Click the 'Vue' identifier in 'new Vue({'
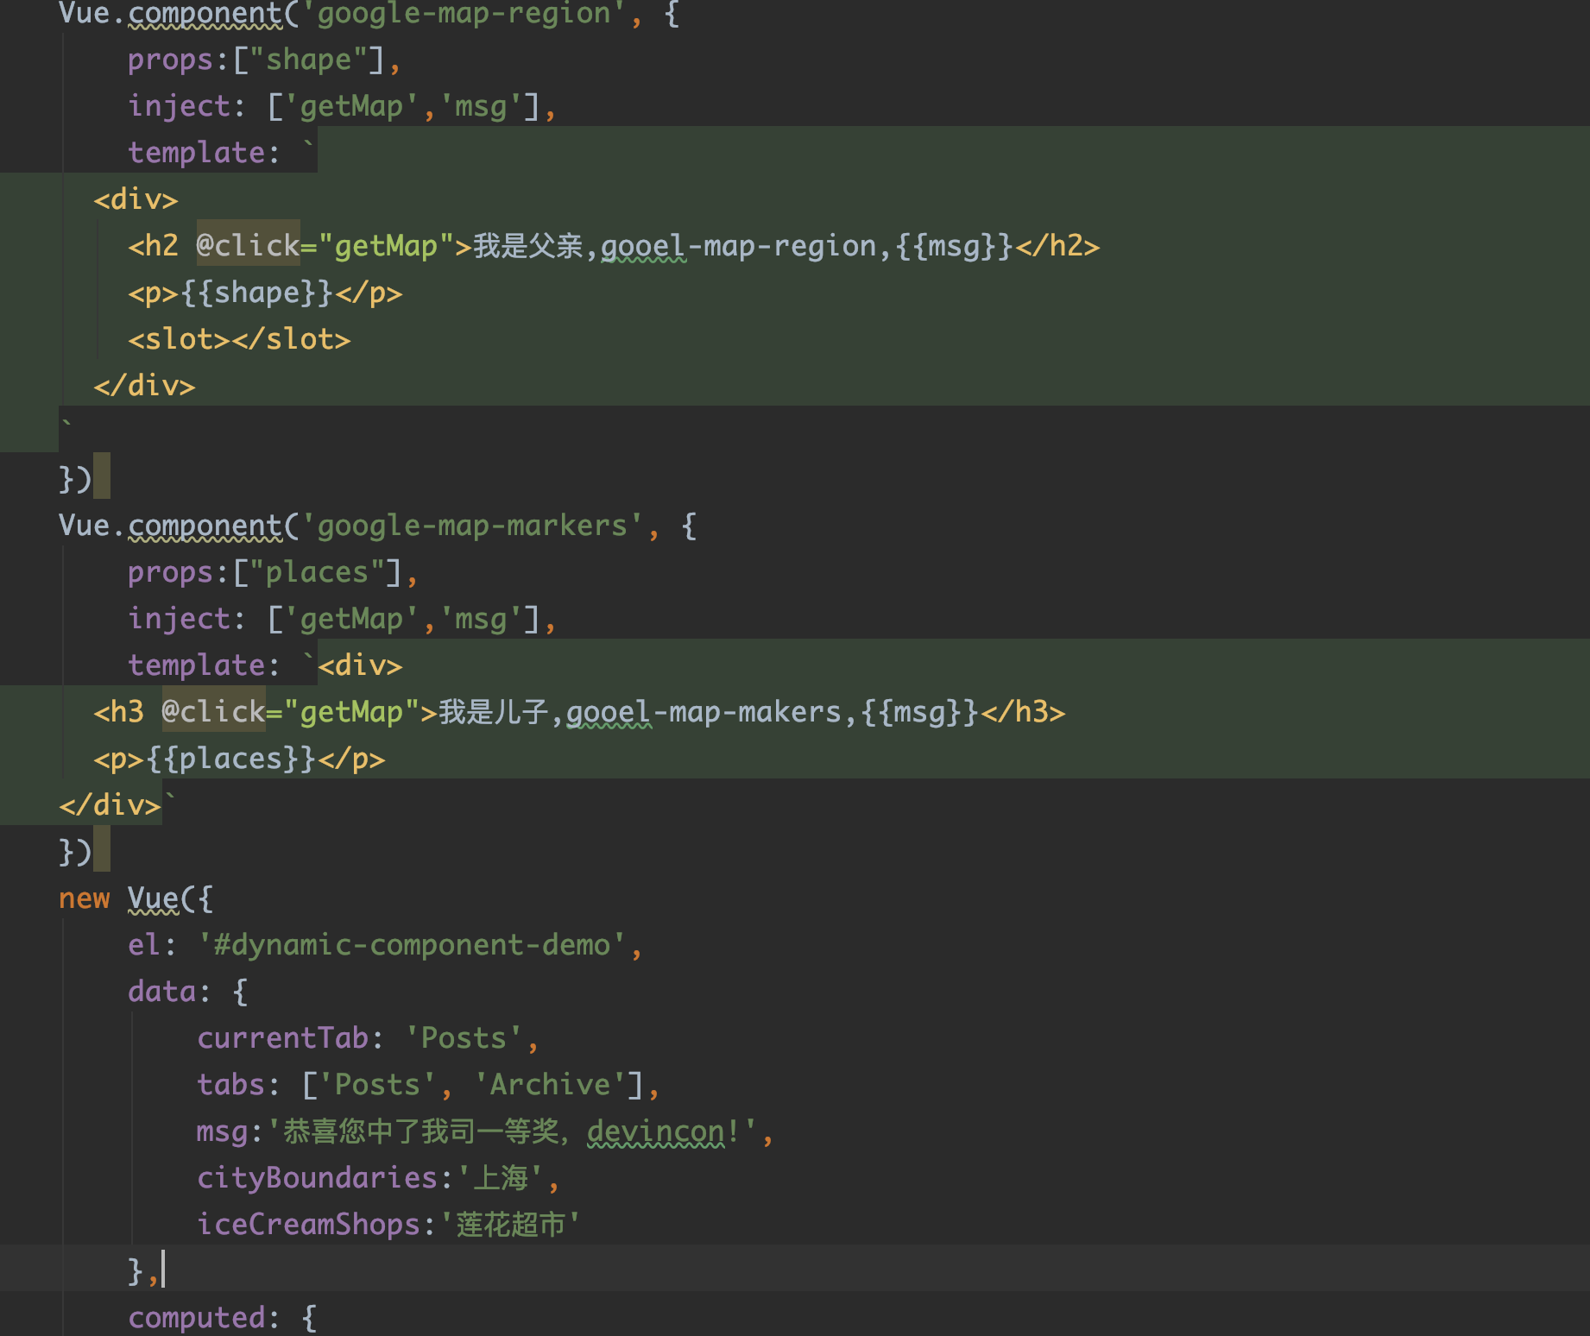This screenshot has height=1336, width=1590. [153, 899]
